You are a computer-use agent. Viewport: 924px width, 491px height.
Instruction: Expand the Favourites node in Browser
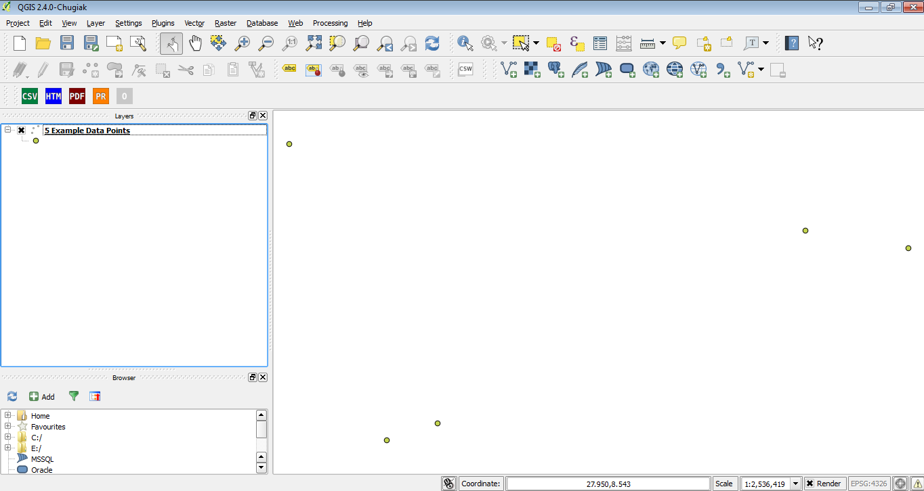point(8,426)
